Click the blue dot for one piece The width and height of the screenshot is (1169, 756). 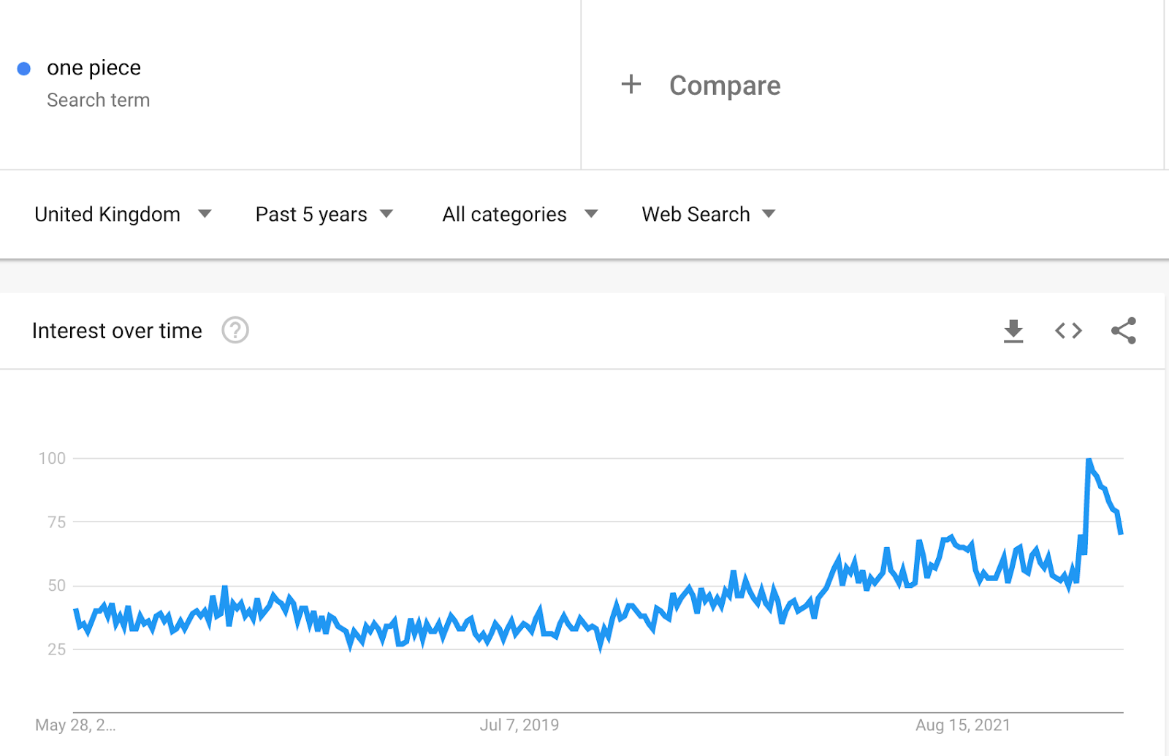coord(24,69)
